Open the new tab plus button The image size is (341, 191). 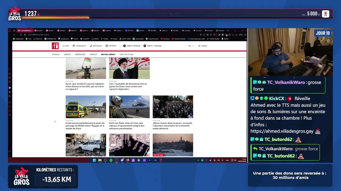pos(228,31)
